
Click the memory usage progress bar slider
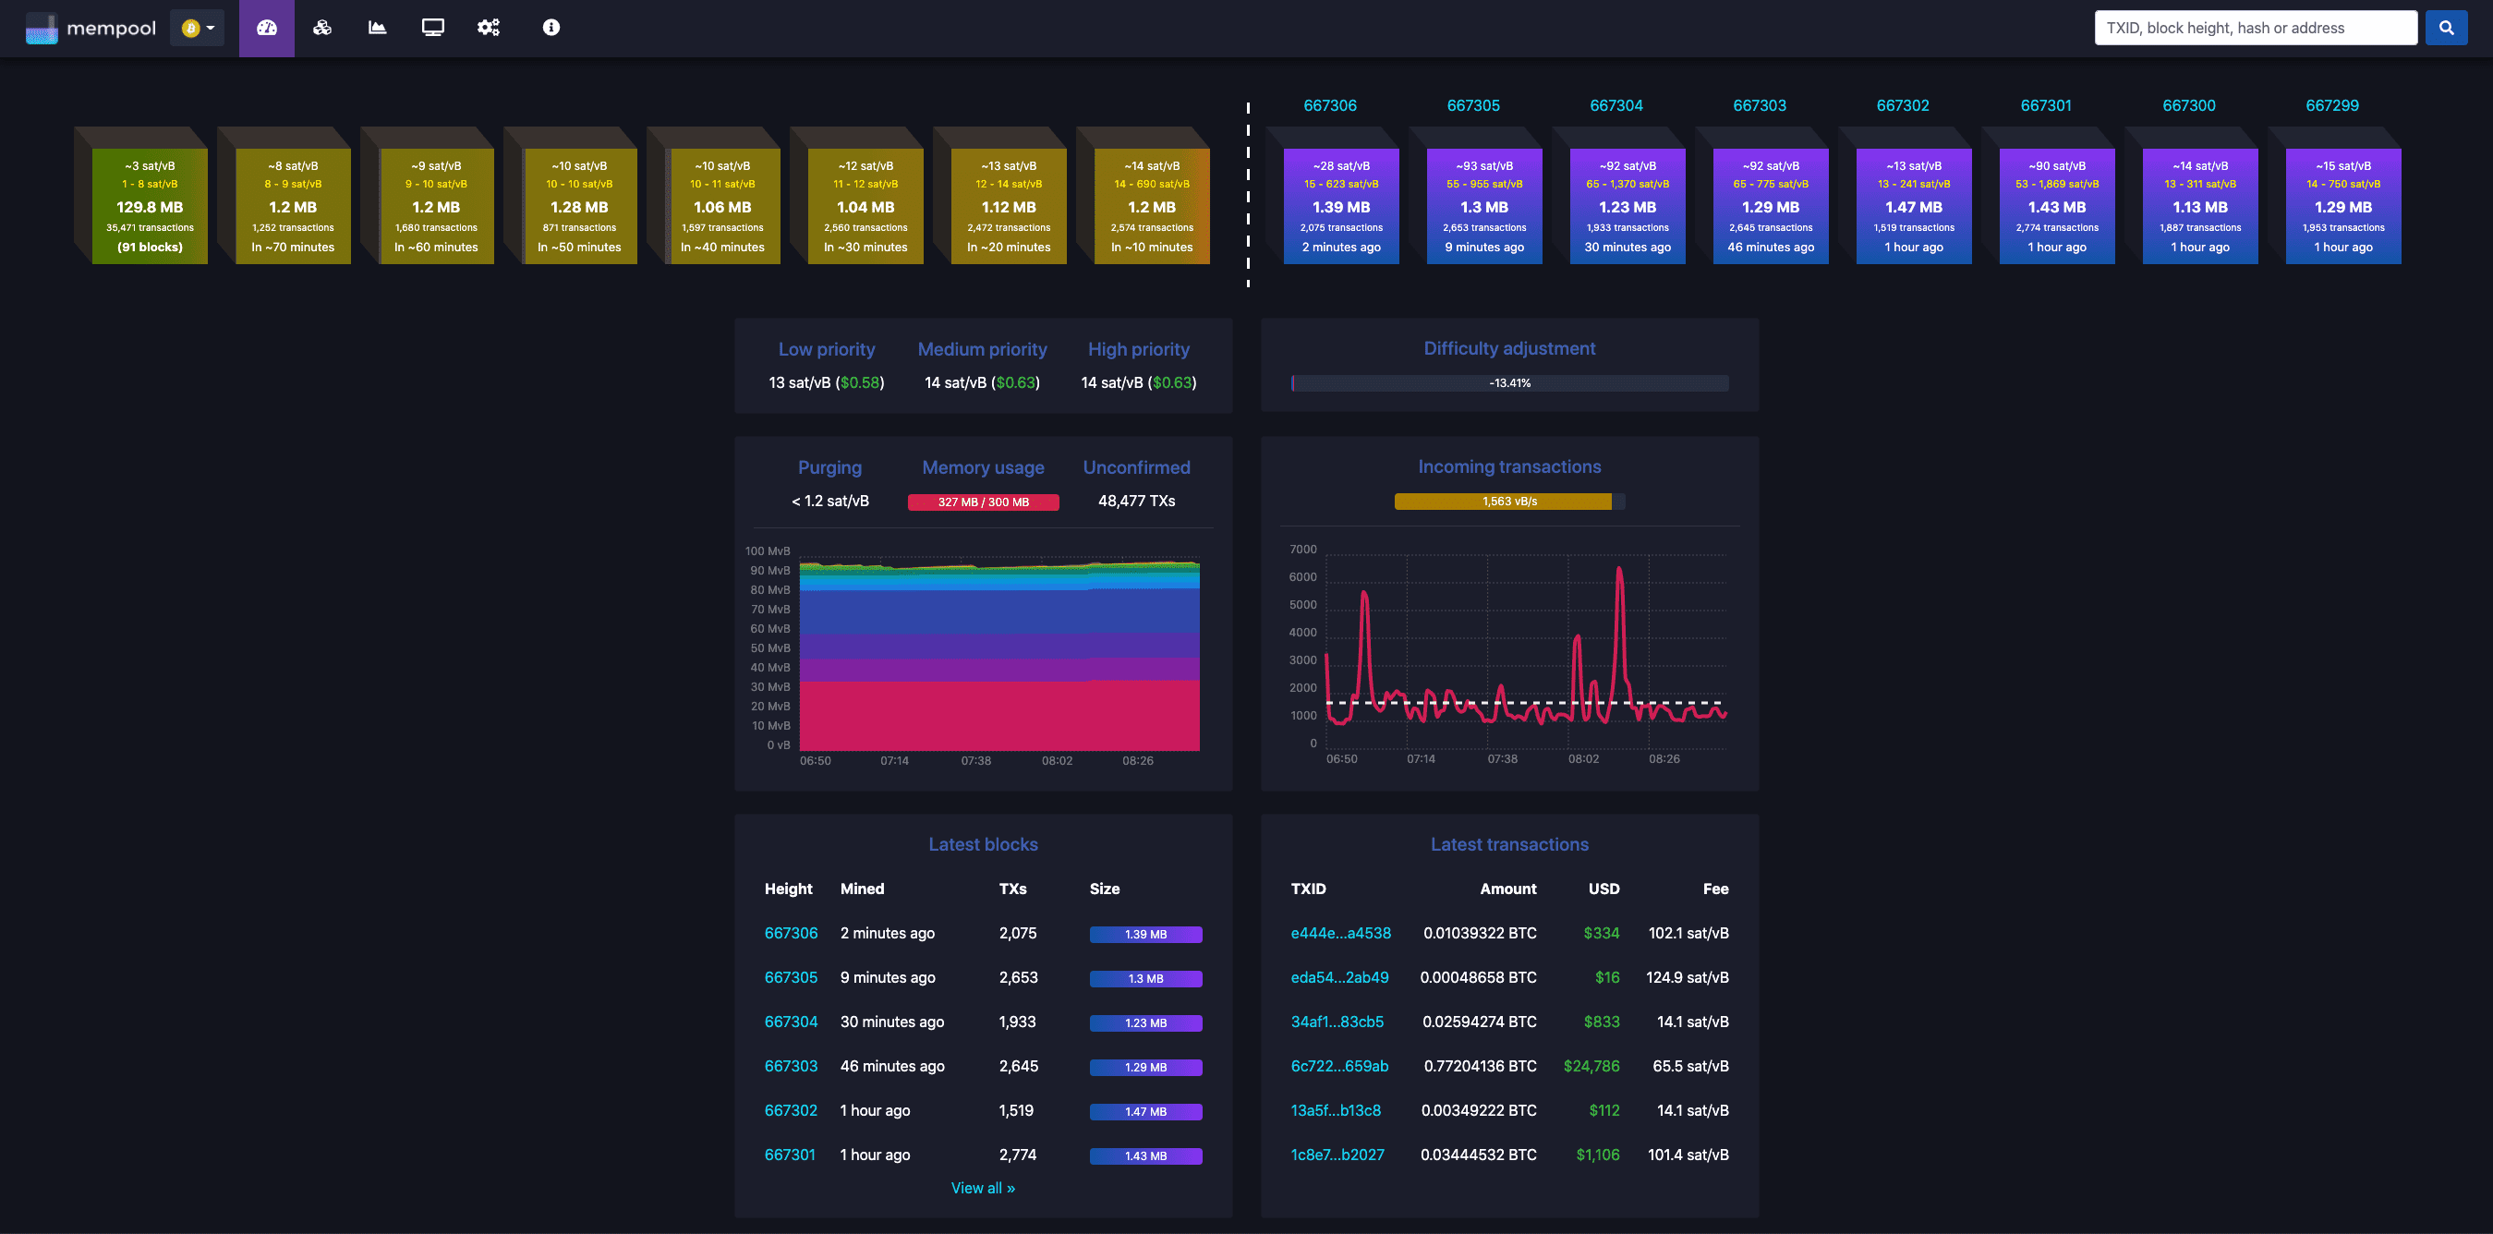point(983,500)
